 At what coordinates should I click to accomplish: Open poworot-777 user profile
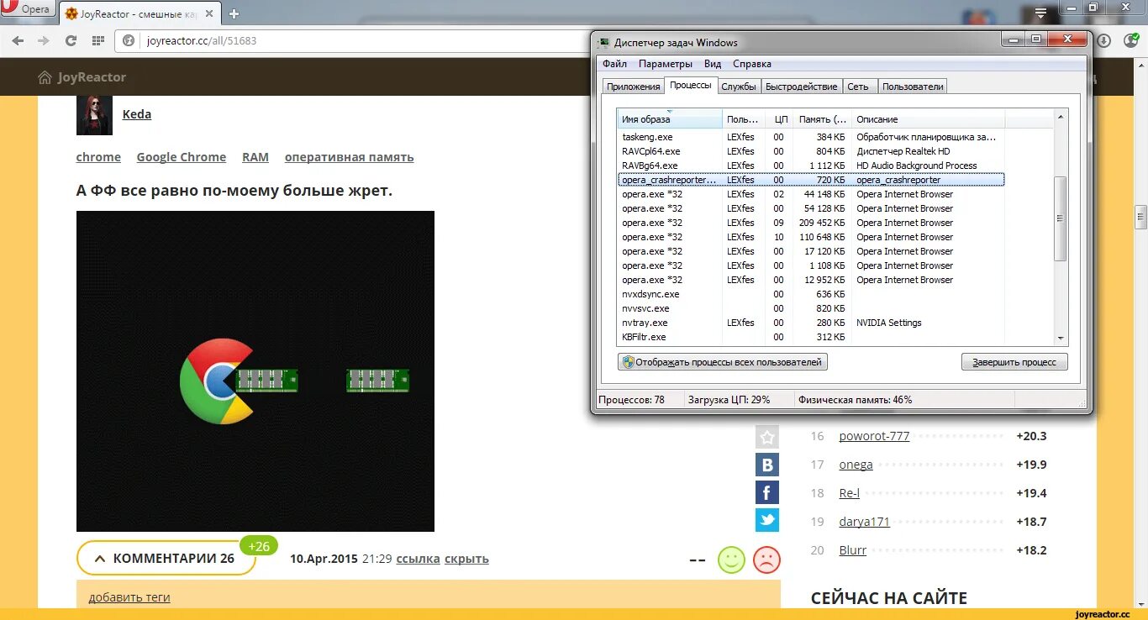click(874, 436)
